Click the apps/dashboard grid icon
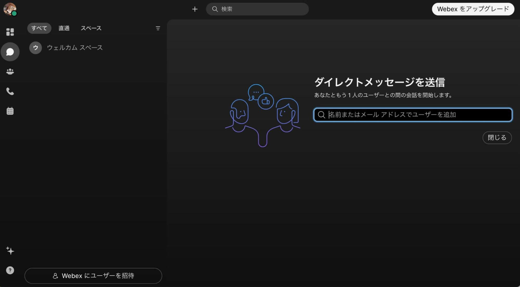This screenshot has height=287, width=520. [10, 32]
